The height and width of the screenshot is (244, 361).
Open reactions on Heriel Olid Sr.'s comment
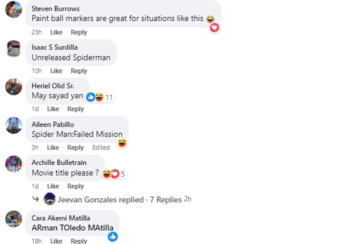click(100, 97)
